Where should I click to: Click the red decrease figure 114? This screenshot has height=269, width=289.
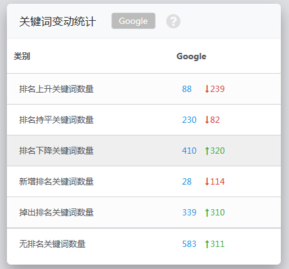coord(215,181)
